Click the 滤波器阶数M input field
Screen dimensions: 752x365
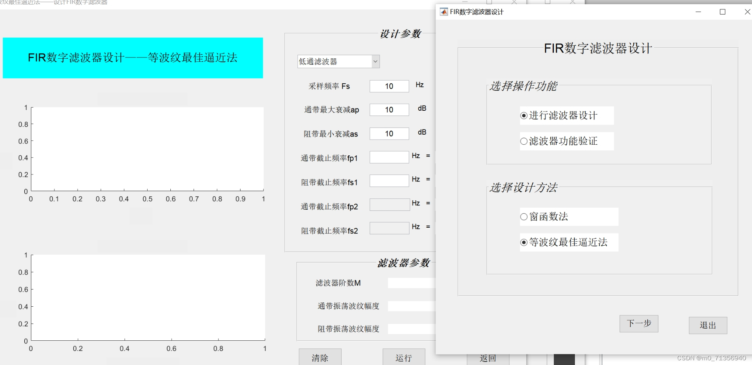pyautogui.click(x=409, y=283)
